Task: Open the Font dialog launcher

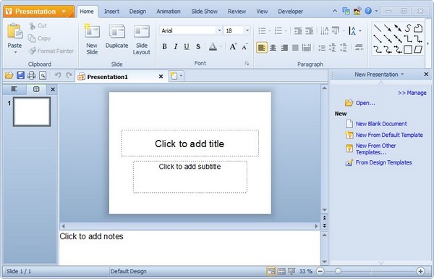Action: point(247,64)
